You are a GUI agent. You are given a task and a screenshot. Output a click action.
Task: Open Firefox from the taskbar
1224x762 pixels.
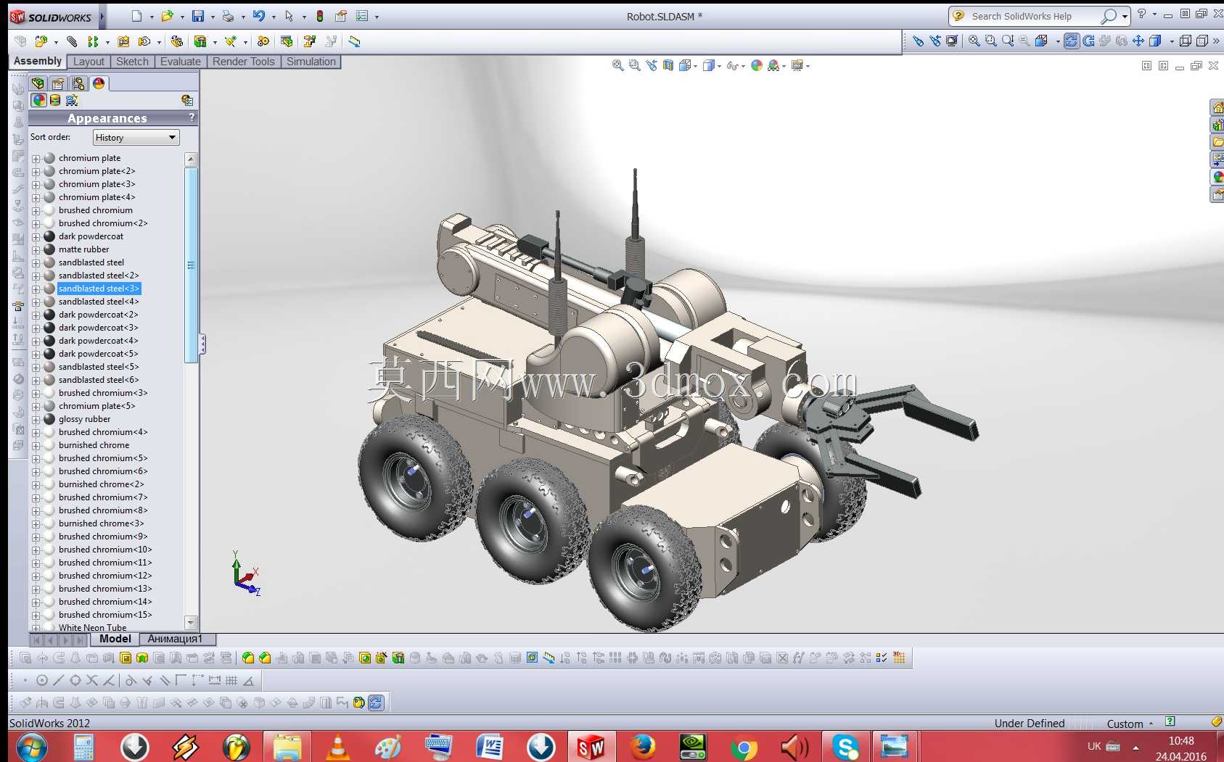643,747
